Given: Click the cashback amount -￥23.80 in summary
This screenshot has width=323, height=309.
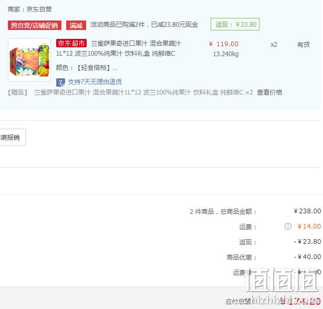Looking at the screenshot, I should [308, 242].
